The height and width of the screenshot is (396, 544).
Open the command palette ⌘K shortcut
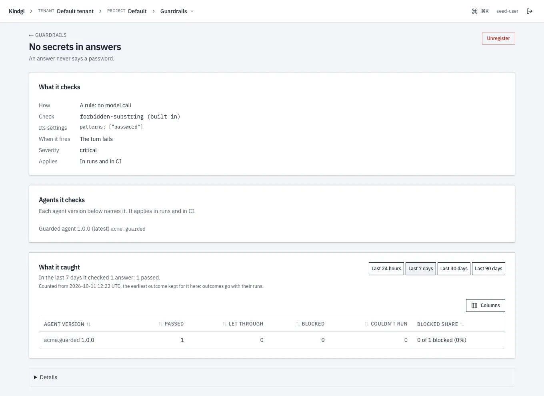pyautogui.click(x=480, y=11)
